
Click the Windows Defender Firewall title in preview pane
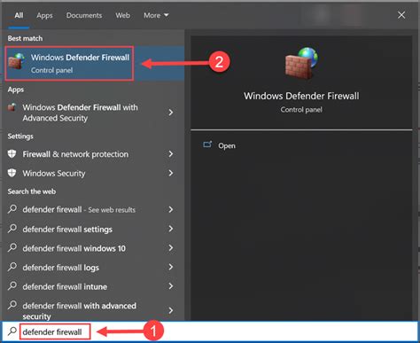coord(301,96)
